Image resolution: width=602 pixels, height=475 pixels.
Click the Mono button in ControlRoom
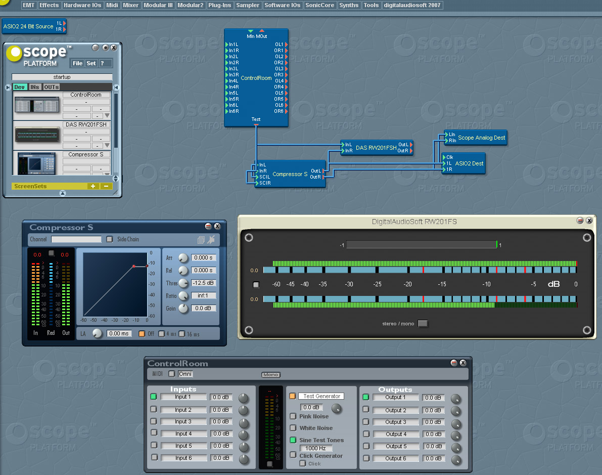[x=270, y=374]
